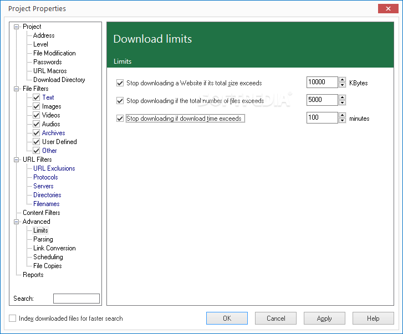
Task: Select Limits under Advanced
Action: [x=40, y=230]
